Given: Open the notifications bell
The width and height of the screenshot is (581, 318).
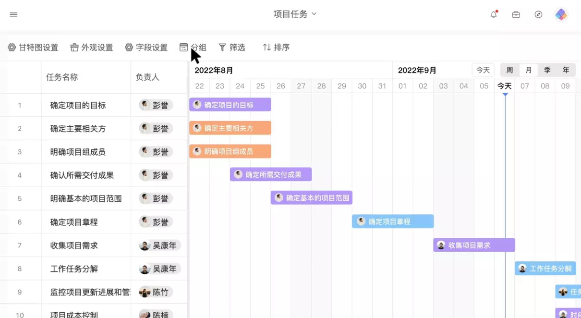Looking at the screenshot, I should pos(494,14).
